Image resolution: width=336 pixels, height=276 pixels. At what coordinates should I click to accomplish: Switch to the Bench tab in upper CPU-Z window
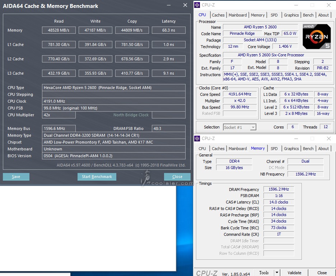[x=308, y=15]
